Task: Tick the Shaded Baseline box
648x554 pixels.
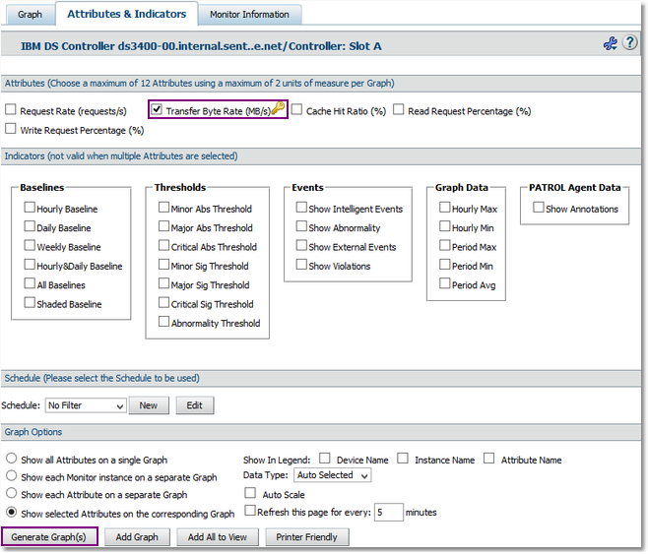Action: tap(30, 302)
